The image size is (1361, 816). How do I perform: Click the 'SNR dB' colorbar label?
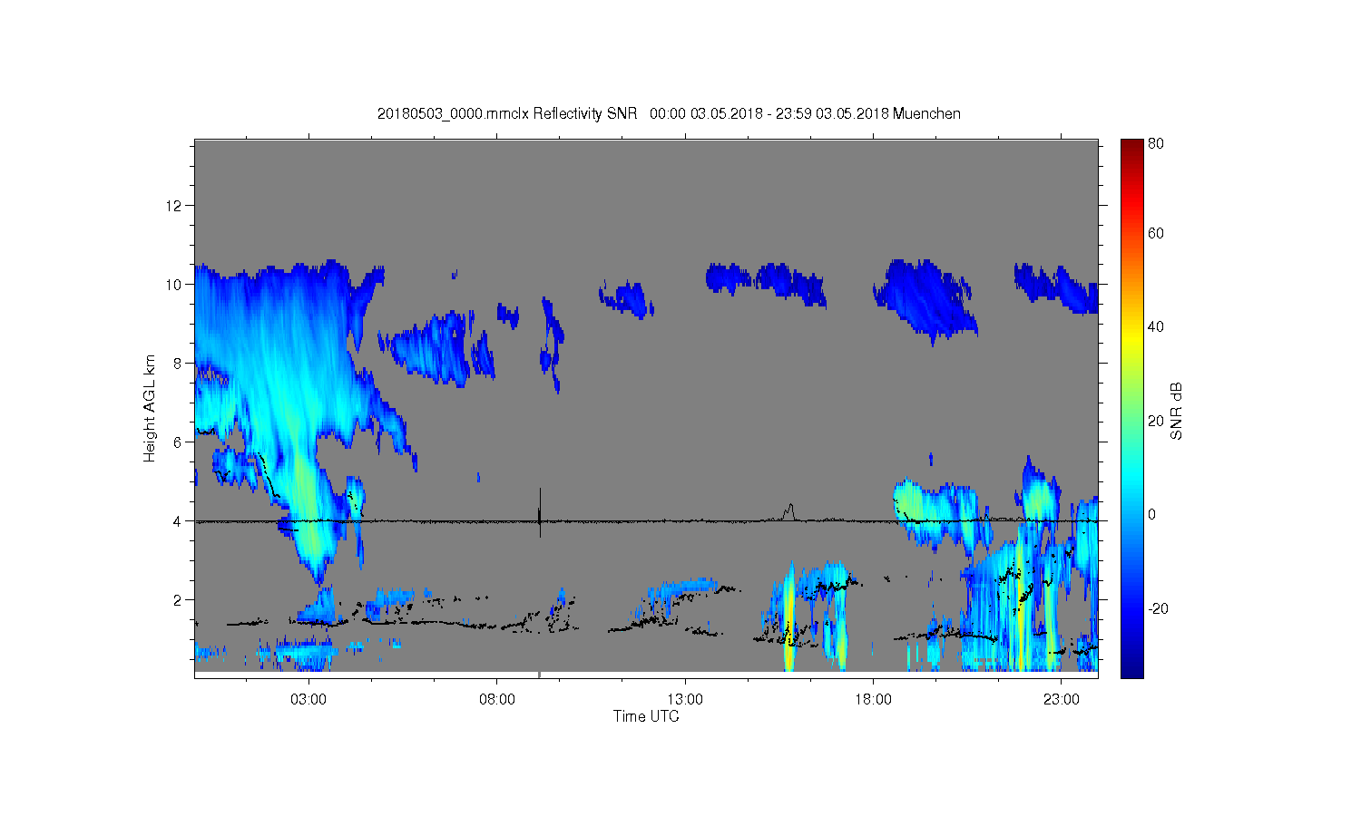point(1177,411)
